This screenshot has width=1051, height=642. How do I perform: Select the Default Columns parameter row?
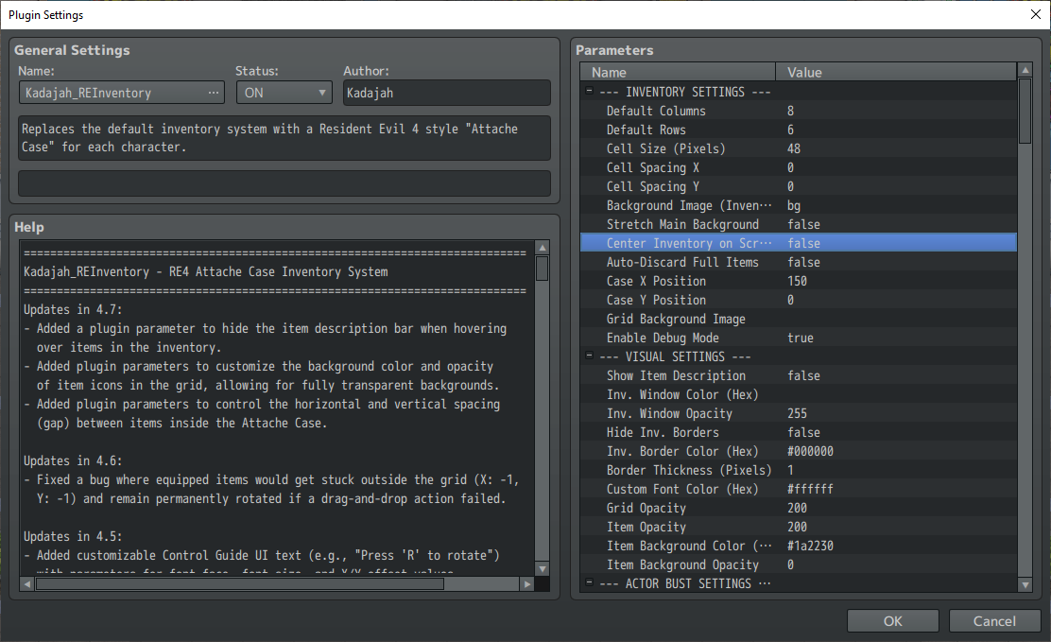point(799,111)
